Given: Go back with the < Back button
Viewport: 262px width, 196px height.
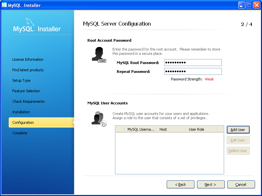Looking at the screenshot, I should [181, 185].
